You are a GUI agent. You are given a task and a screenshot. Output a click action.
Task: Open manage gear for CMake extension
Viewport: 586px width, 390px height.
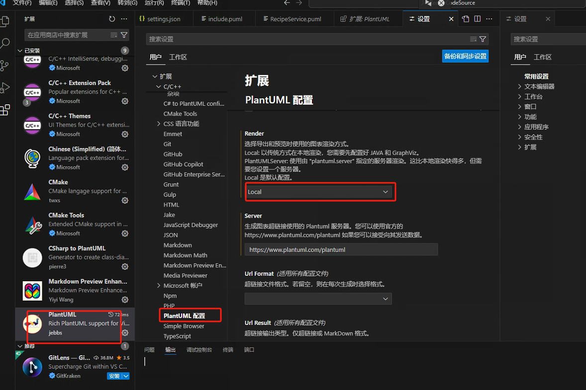tap(125, 200)
